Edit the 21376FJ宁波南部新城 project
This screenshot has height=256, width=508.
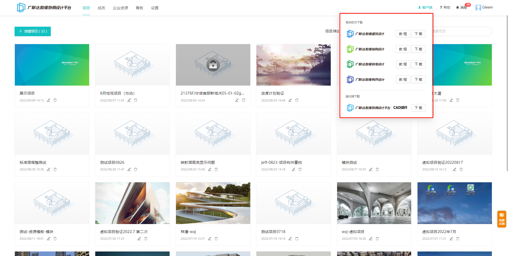click(237, 100)
